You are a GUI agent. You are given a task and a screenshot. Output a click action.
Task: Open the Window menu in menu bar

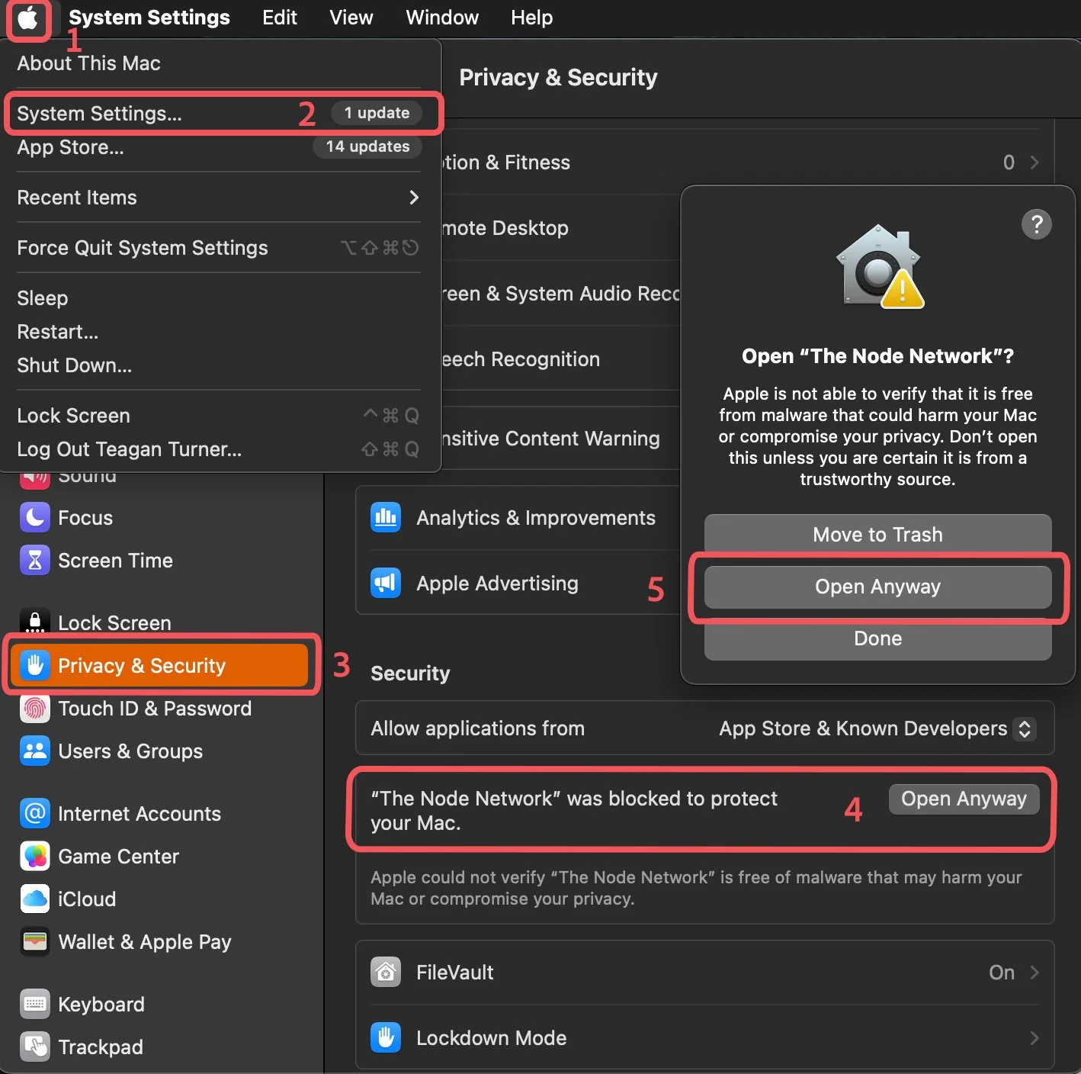(442, 18)
